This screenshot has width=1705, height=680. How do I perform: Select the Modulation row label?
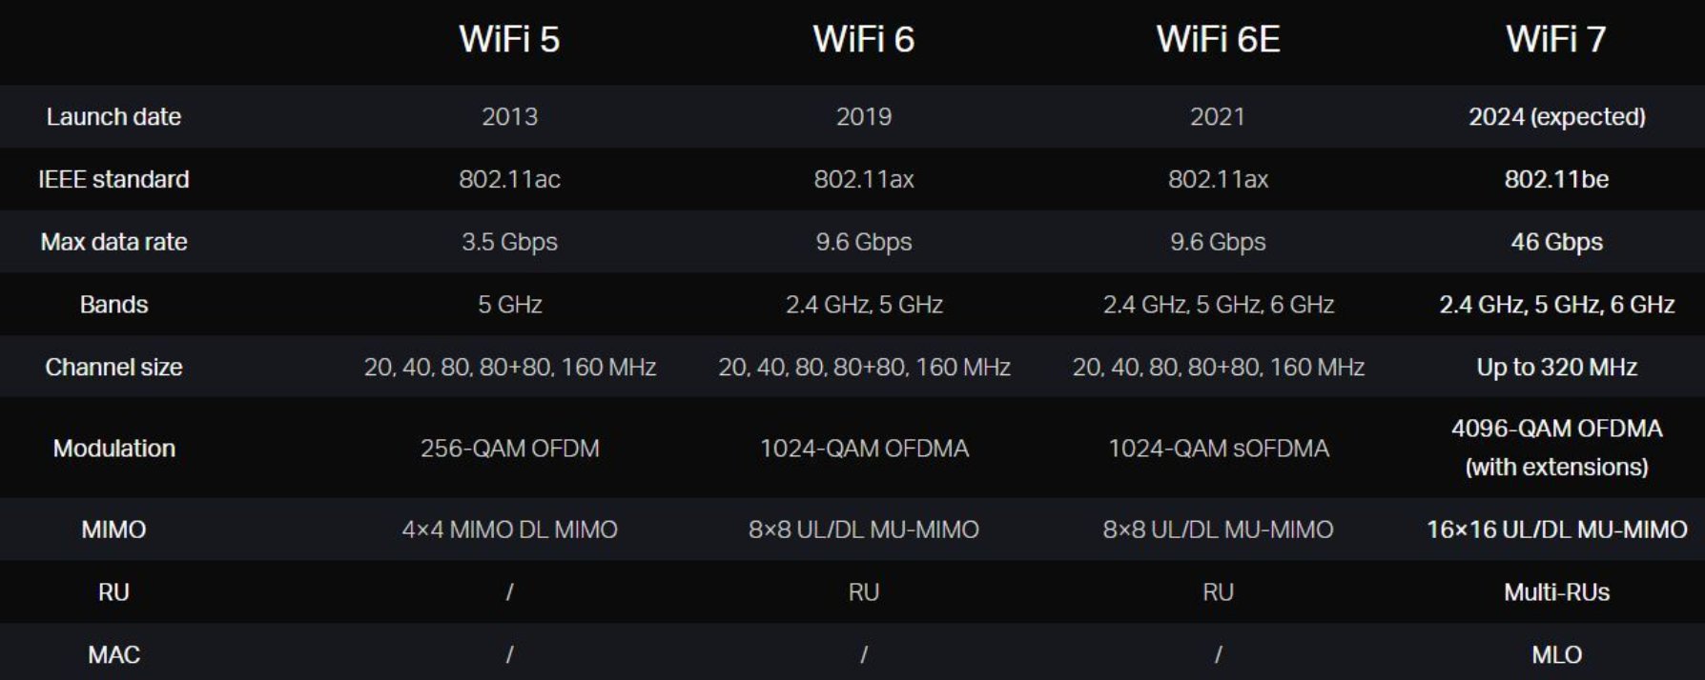[113, 449]
